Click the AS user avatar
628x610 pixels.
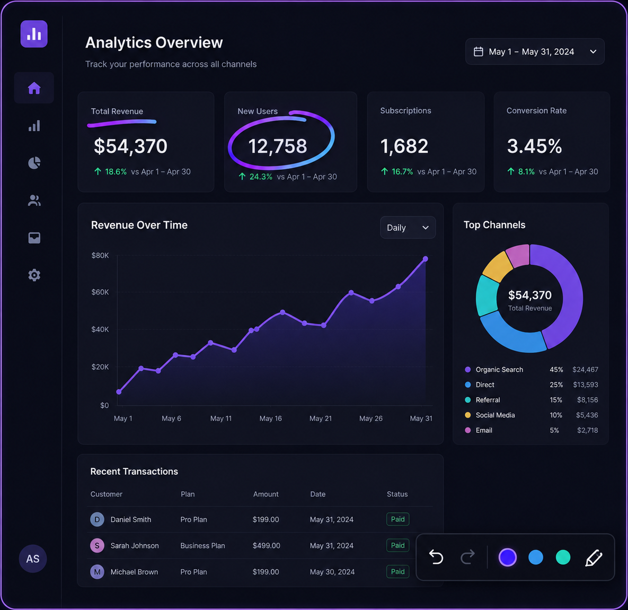coord(33,559)
